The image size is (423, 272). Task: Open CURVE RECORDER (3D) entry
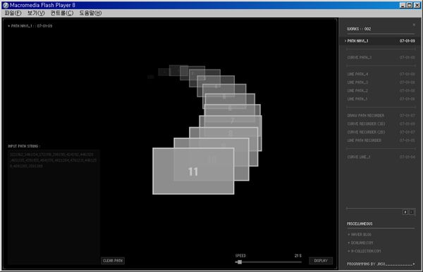tap(381, 124)
